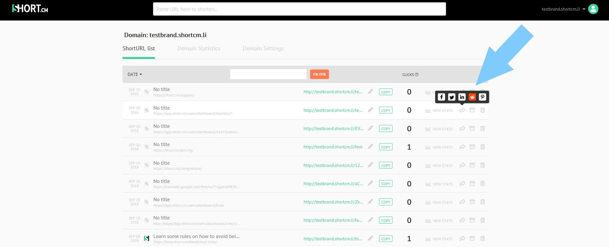
Task: Focus the Paste URL here to shorten field
Action: (x=299, y=9)
